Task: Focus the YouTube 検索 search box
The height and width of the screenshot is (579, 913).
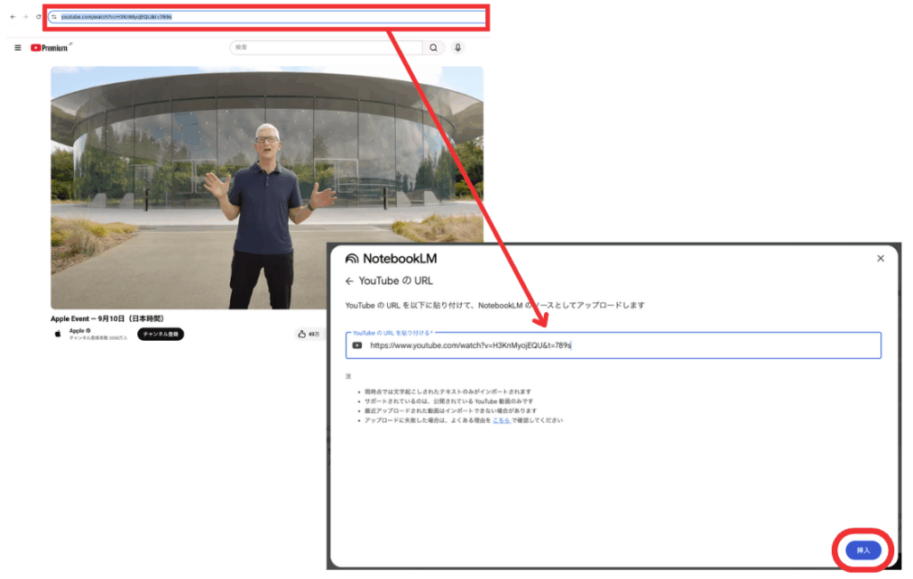Action: click(325, 48)
